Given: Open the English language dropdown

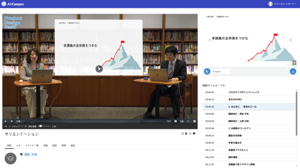Looking at the screenshot, I should coord(221,71).
